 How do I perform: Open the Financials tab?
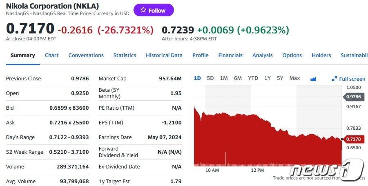click(x=230, y=55)
